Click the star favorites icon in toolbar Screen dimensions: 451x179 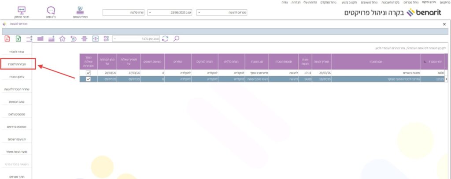tap(63, 39)
